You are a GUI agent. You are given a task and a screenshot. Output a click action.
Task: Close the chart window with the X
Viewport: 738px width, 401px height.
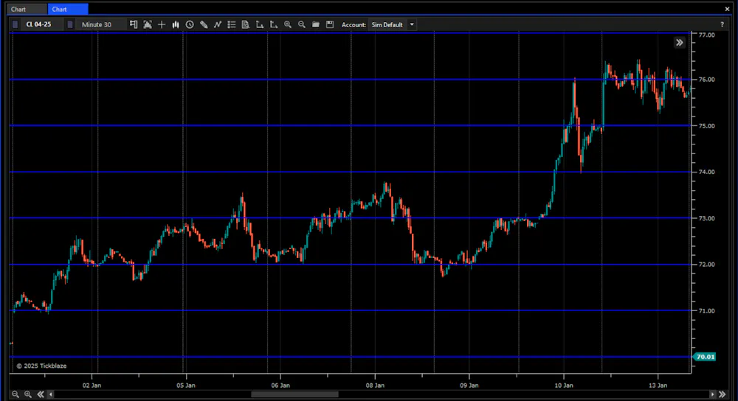(727, 9)
